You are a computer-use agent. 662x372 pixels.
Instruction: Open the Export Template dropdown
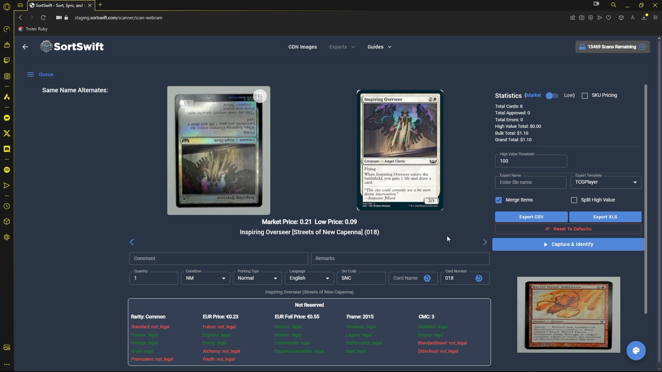[x=606, y=182]
